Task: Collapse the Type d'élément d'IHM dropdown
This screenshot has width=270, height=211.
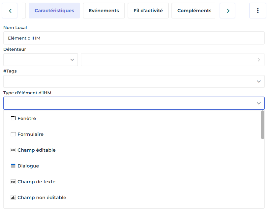Action: pyautogui.click(x=258, y=103)
